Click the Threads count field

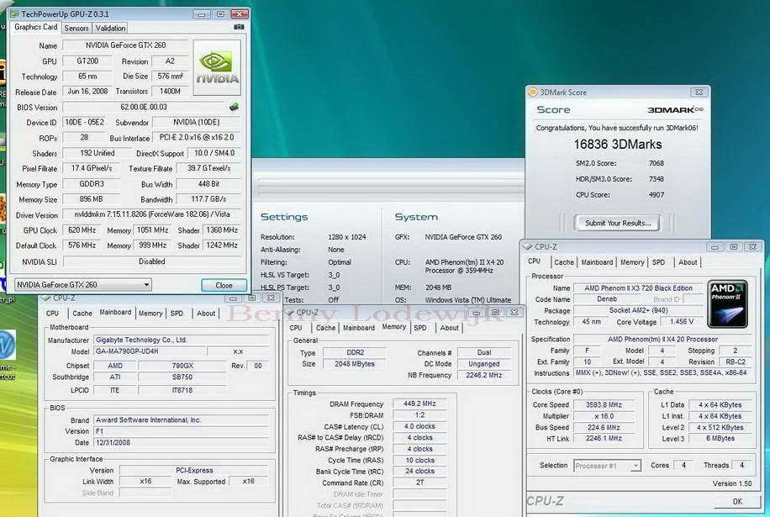pos(741,465)
